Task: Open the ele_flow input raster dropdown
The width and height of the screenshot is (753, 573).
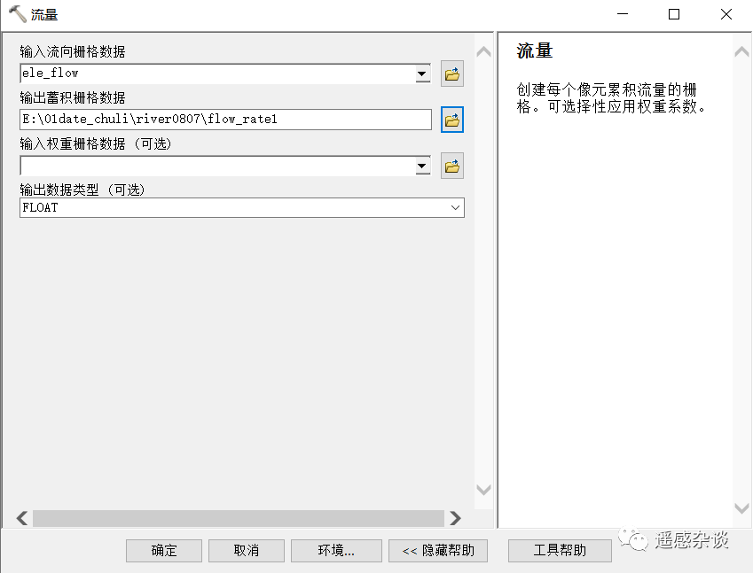Action: [x=423, y=74]
